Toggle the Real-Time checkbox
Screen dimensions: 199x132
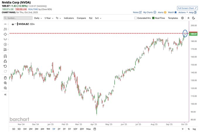153,18
